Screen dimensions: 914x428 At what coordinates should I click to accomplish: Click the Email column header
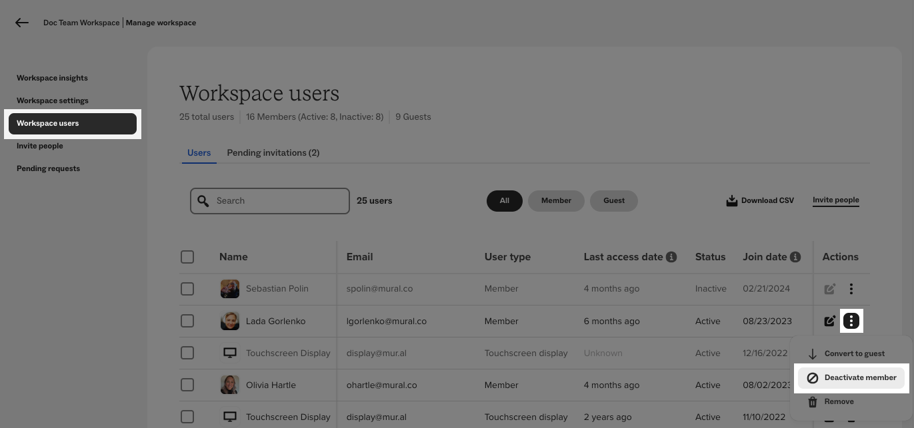[359, 257]
